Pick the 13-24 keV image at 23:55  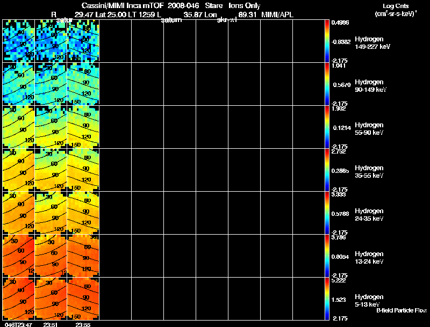(x=83, y=256)
